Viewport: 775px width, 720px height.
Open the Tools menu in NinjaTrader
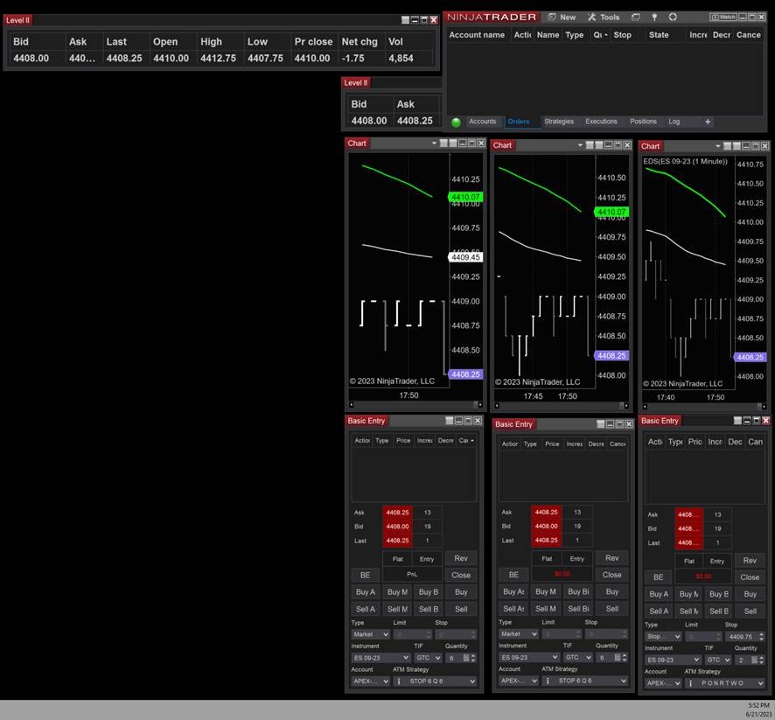[x=604, y=17]
